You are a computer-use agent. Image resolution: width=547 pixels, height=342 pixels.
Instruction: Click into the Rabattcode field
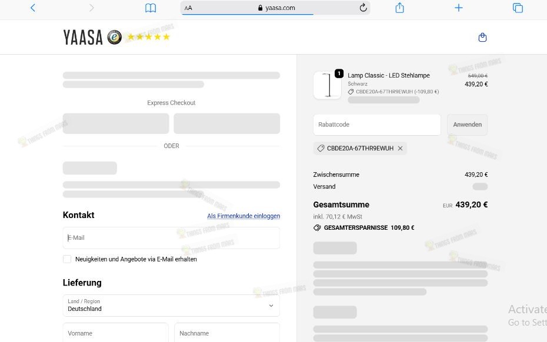click(377, 125)
